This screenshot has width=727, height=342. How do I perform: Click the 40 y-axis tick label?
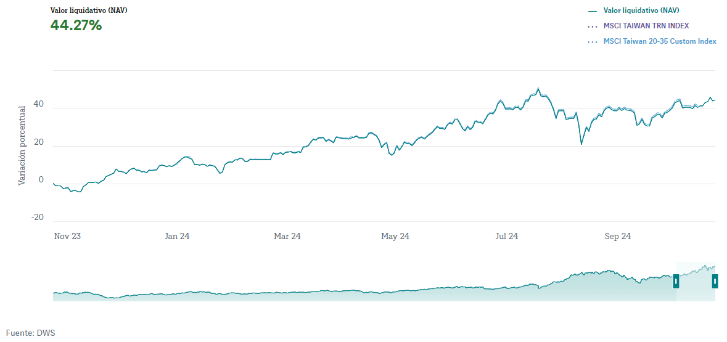click(x=38, y=104)
